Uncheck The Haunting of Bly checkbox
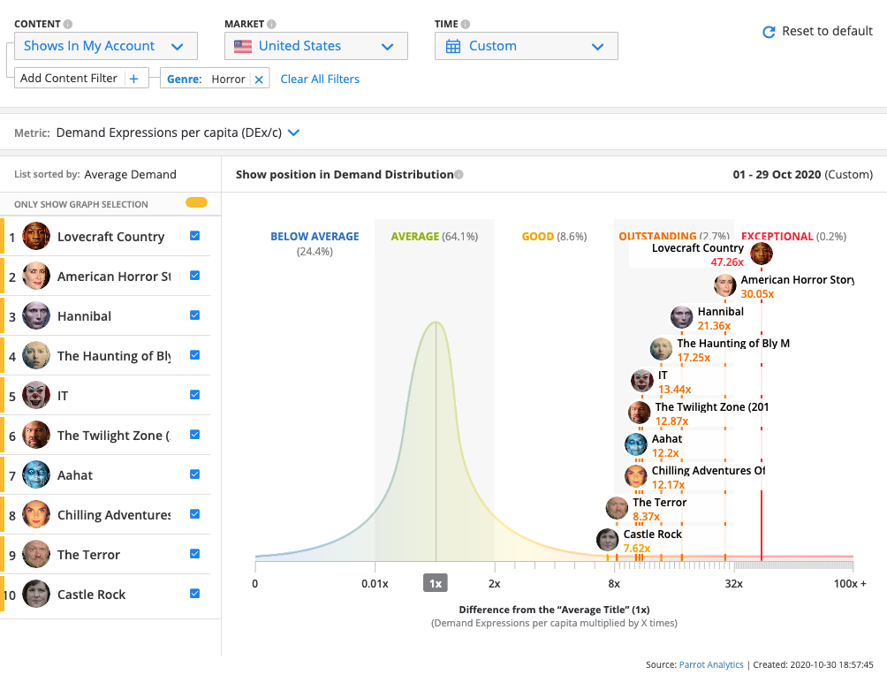 point(194,355)
